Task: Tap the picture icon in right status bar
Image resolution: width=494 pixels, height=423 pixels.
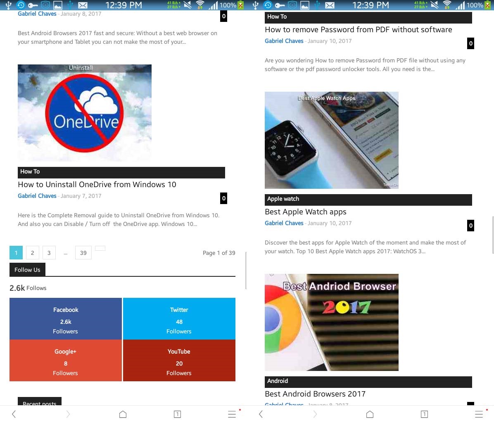Action: [x=305, y=5]
